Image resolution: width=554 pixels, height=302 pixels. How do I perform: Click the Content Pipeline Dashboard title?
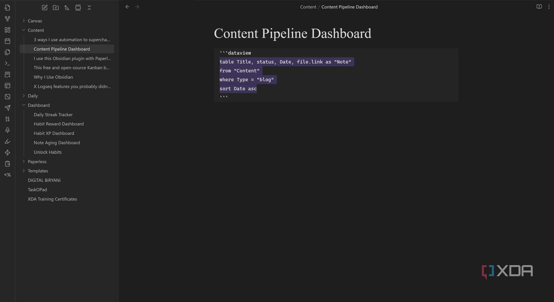tap(292, 34)
